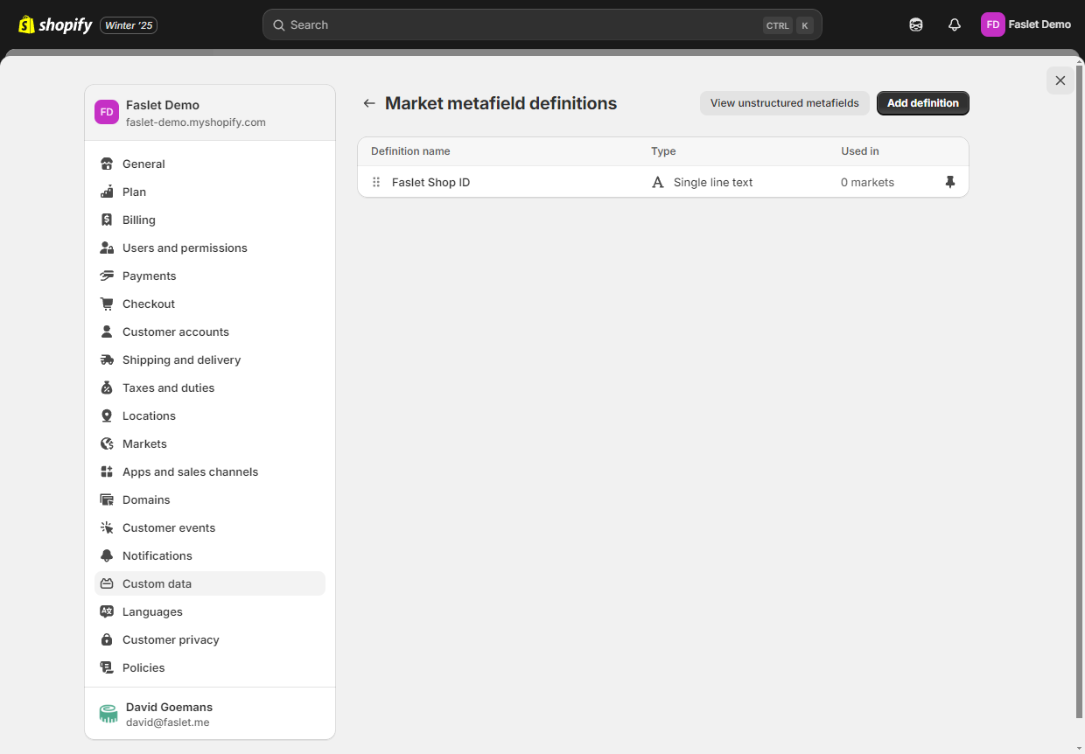Open Shipping and delivery settings

[210, 360]
